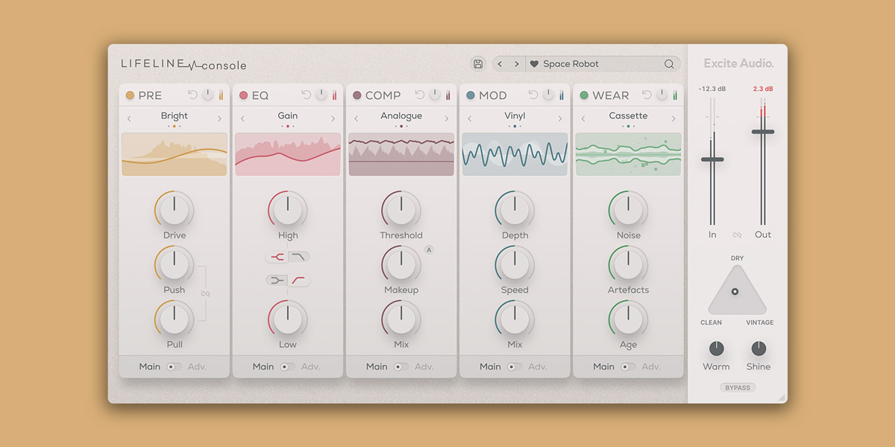The image size is (895, 447).
Task: Browse to the next MOD mode after Vinyl
Action: 559,116
